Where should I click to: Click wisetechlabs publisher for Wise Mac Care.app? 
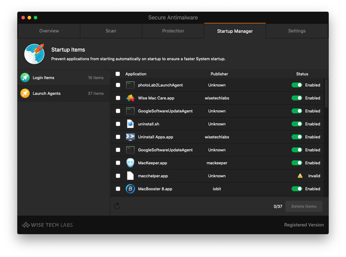tap(217, 98)
